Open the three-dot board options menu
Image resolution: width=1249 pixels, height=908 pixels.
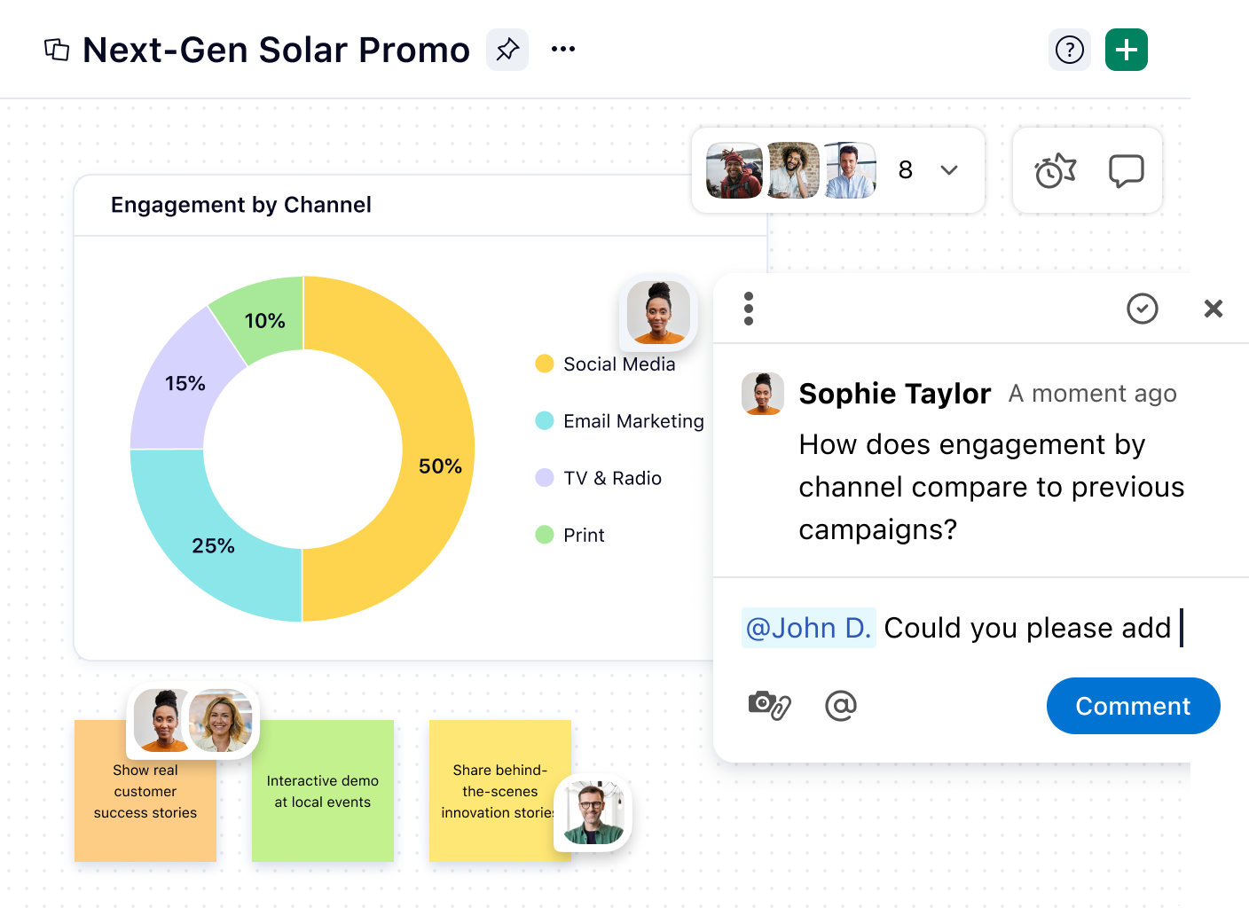pos(563,50)
